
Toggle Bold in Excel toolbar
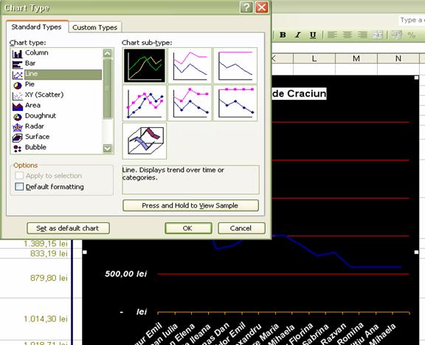pyautogui.click(x=283, y=35)
